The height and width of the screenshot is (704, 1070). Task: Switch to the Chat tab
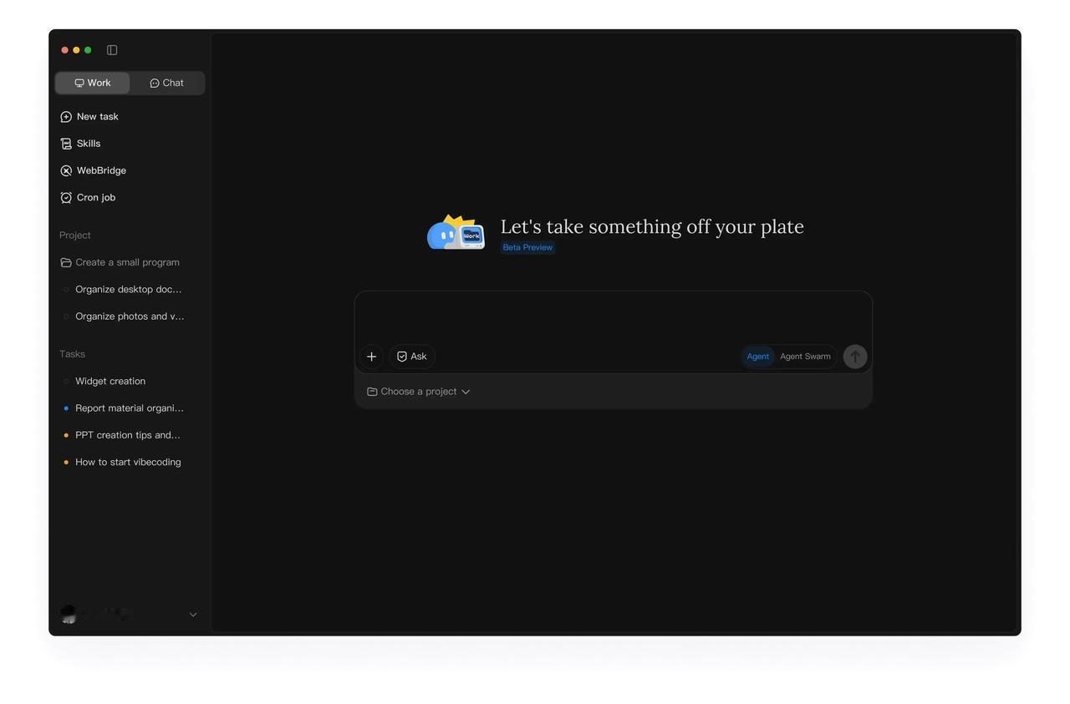click(x=167, y=83)
